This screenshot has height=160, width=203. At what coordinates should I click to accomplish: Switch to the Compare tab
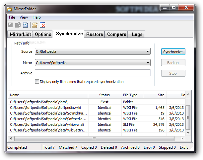click(x=116, y=34)
